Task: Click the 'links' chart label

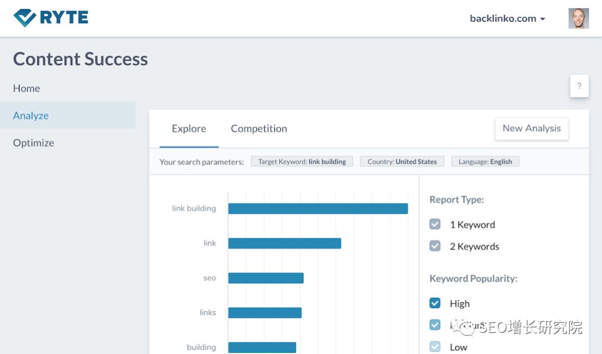Action: (x=208, y=312)
